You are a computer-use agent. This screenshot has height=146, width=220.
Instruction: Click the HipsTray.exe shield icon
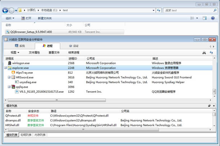[13, 72]
